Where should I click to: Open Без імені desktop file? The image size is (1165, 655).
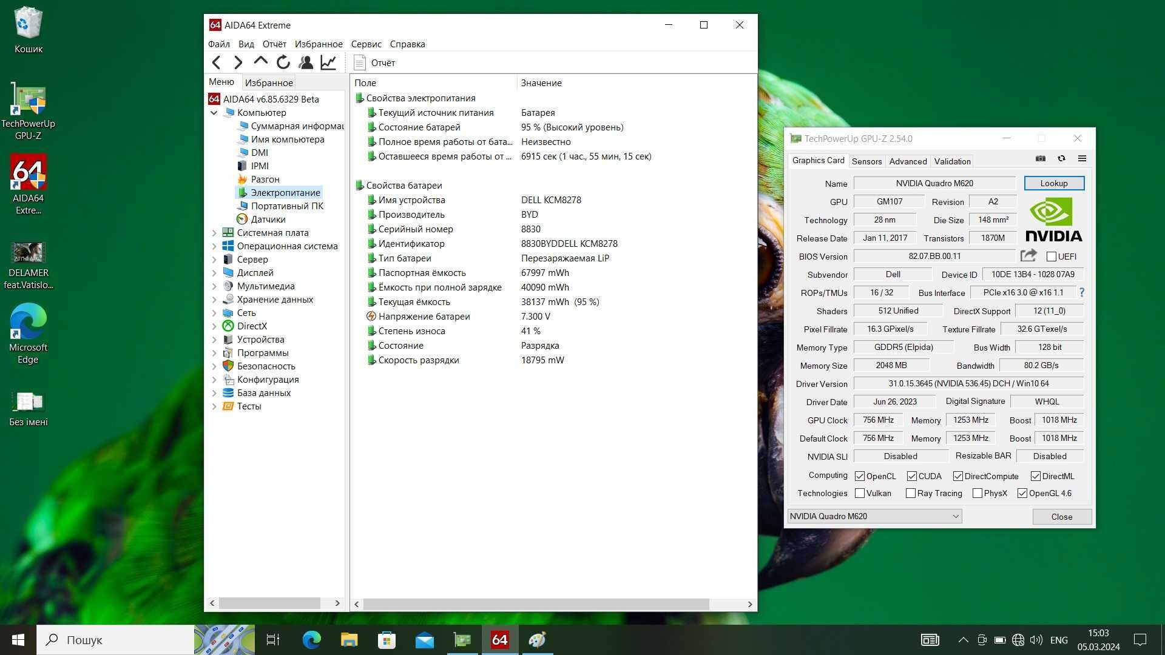(28, 409)
